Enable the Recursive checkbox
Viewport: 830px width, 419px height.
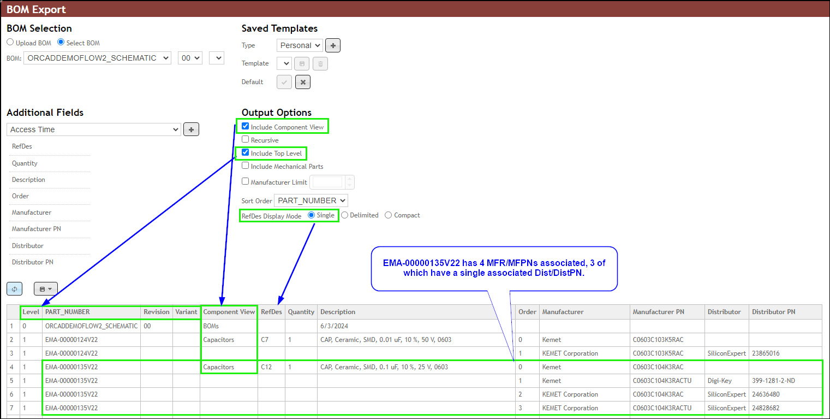245,139
